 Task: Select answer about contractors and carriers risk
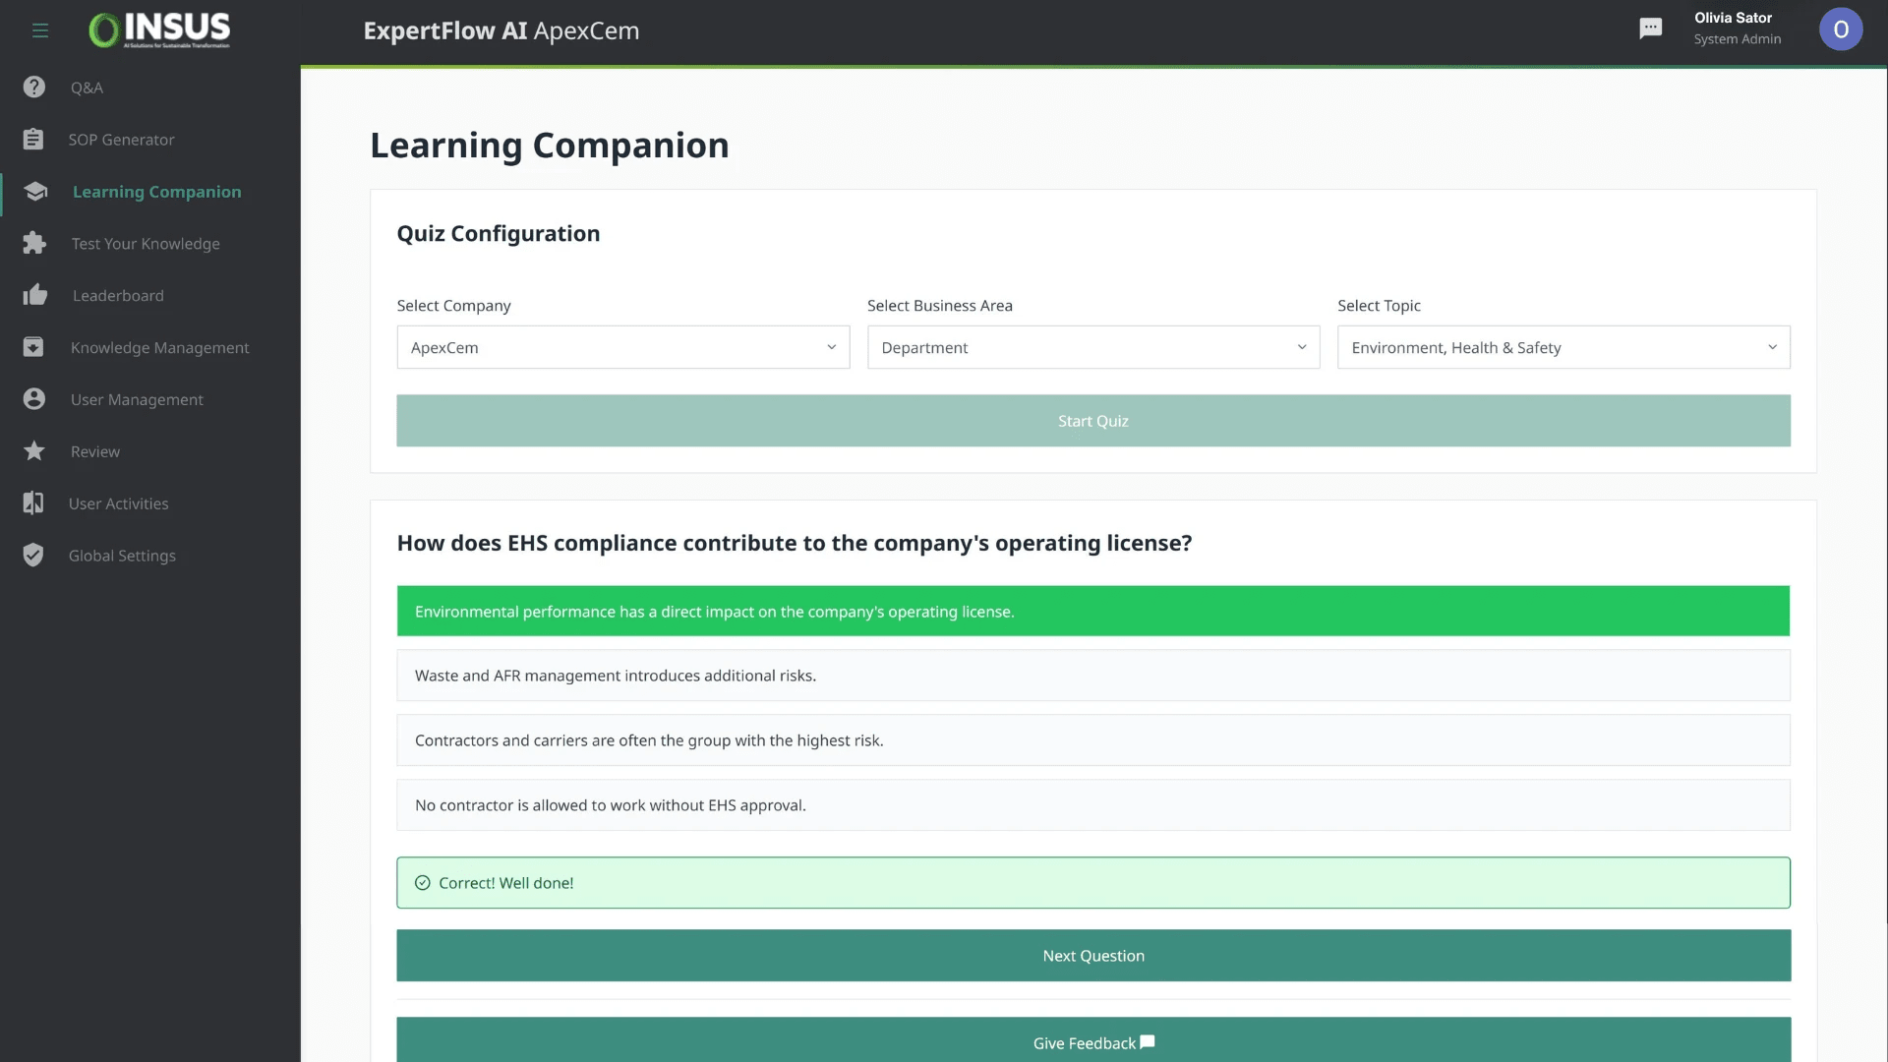click(x=1093, y=740)
